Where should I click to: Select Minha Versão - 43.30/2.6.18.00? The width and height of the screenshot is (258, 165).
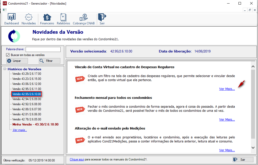[x=35, y=124]
